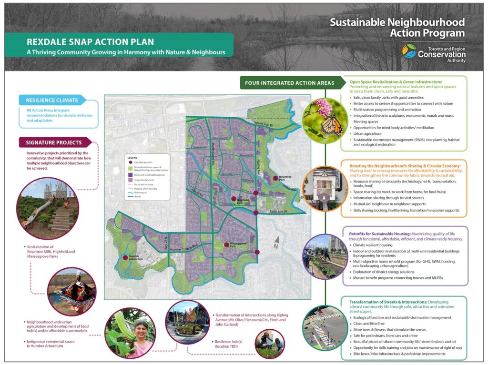The image size is (488, 365).
Task: Open the Open Space Revitalization heading
Action: coord(397,81)
